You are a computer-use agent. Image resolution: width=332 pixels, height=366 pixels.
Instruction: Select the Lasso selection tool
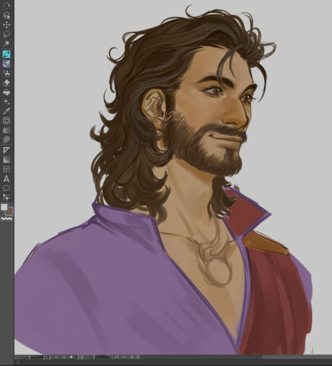[7, 34]
